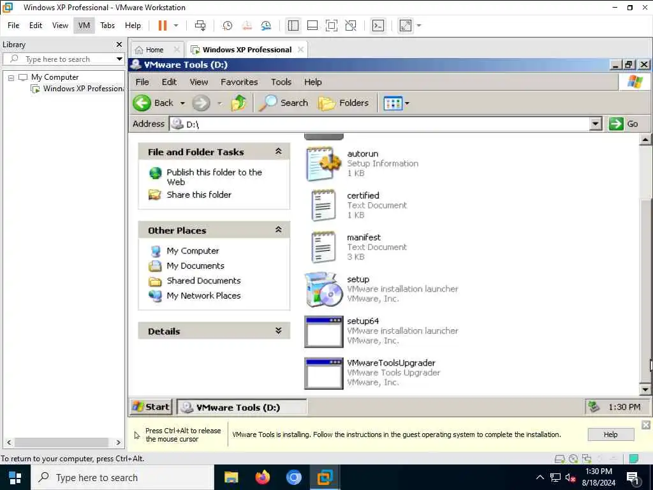The height and width of the screenshot is (490, 653).
Task: Open the console view icon
Action: pyautogui.click(x=378, y=26)
